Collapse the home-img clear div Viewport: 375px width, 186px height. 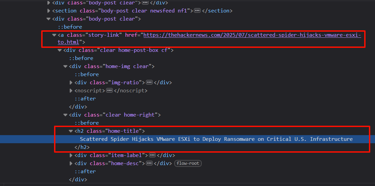point(65,66)
